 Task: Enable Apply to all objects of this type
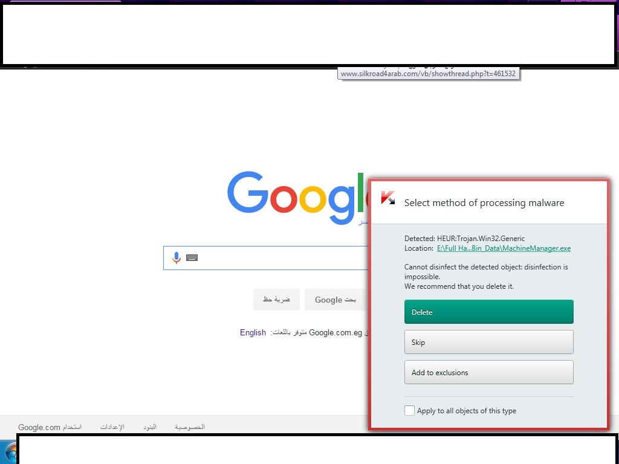point(409,410)
